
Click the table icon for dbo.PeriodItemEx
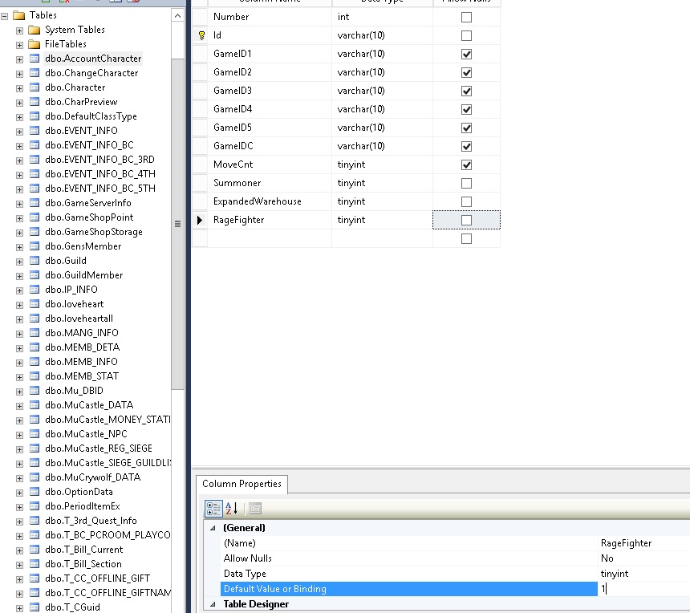[34, 506]
